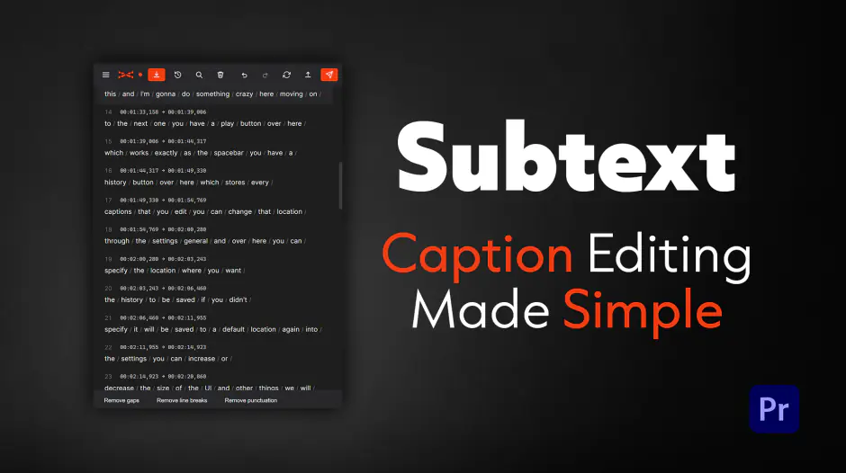Click the word 'change' in caption 17
Screen dimensions: 846x473
click(x=240, y=212)
